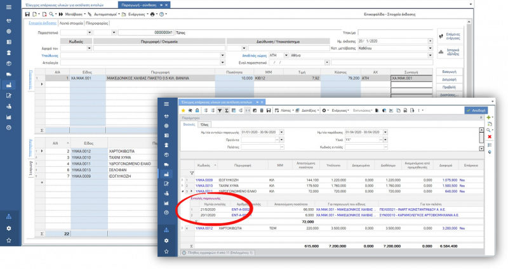Click the grid filter funnel icon above Κωδικός column
Image resolution: width=508 pixels, height=269 pixels.
click(192, 173)
